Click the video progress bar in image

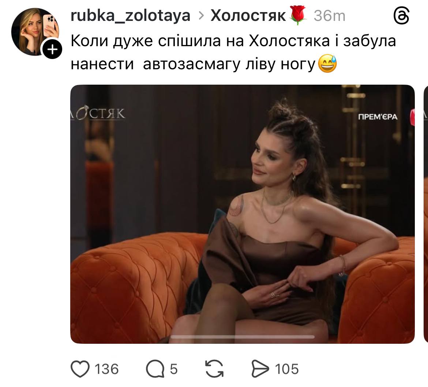pyautogui.click(x=243, y=337)
